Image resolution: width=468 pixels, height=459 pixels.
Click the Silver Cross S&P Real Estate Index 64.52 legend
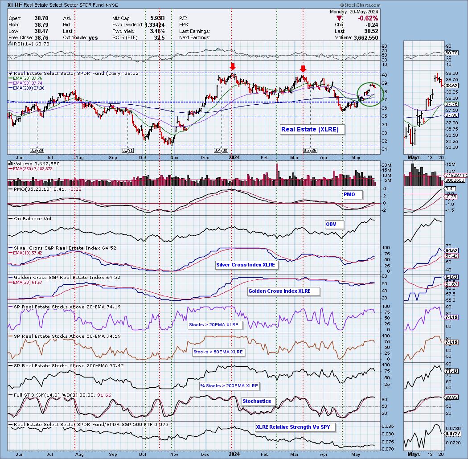tap(62, 248)
